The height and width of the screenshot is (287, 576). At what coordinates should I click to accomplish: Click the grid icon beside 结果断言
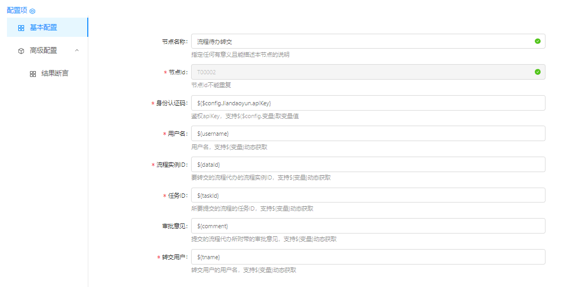[33, 74]
